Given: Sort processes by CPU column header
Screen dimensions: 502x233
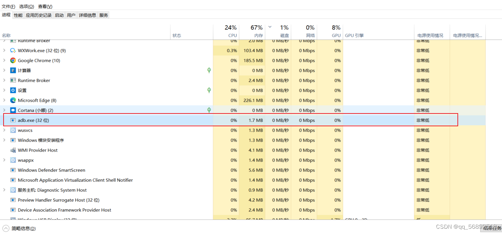Looking at the screenshot, I should [x=232, y=36].
